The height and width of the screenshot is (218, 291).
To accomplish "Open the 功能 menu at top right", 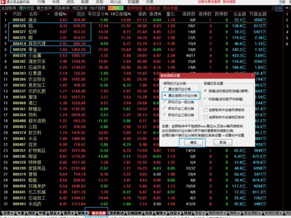I will tap(282, 2).
